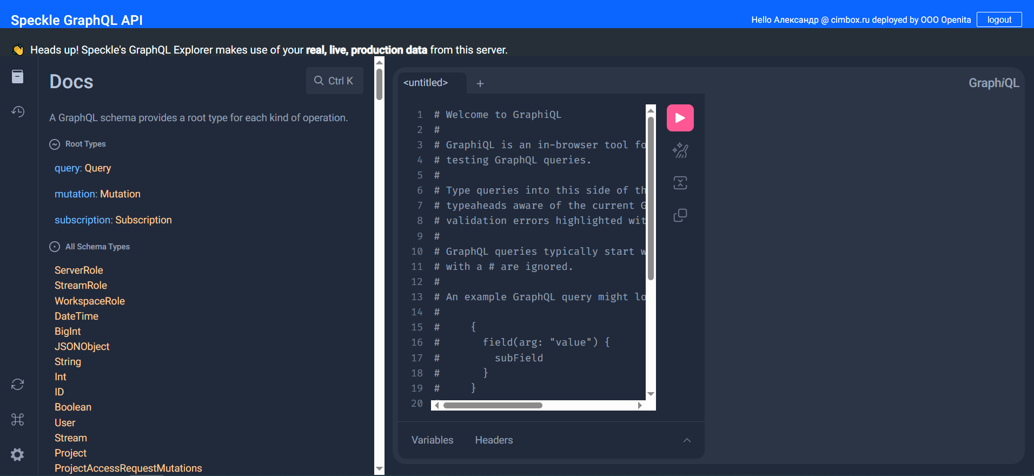1034x476 pixels.
Task: Open the WorkspaceRole schema type
Action: click(x=90, y=301)
